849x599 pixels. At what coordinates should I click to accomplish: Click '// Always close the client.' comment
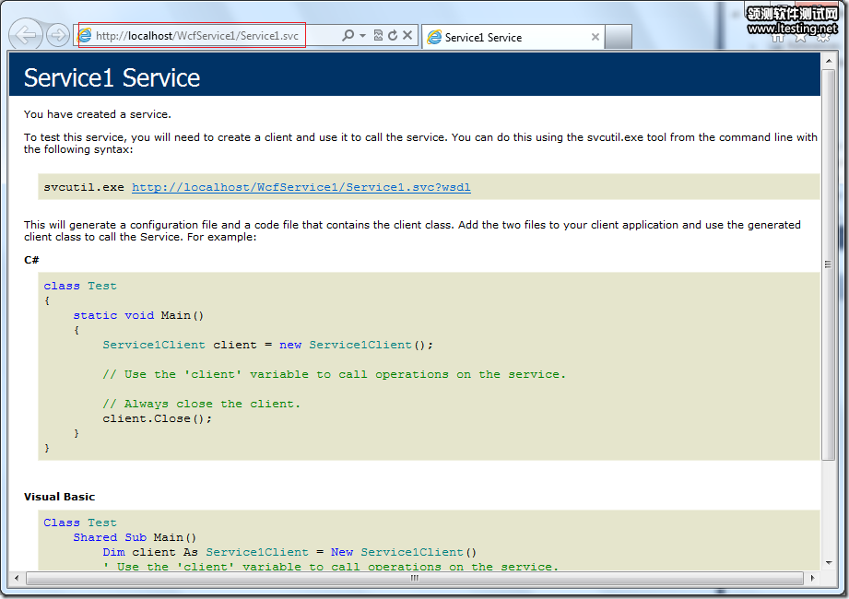click(x=201, y=405)
